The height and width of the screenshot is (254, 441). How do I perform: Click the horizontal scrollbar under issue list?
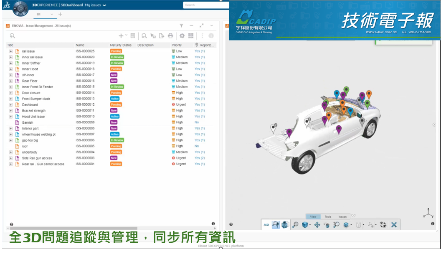(x=73, y=229)
